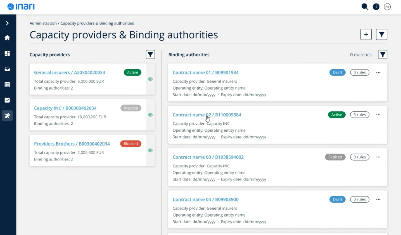The image size is (401, 235).
Task: Open the inbox tray icon in the sidebar
Action: pyautogui.click(x=7, y=69)
